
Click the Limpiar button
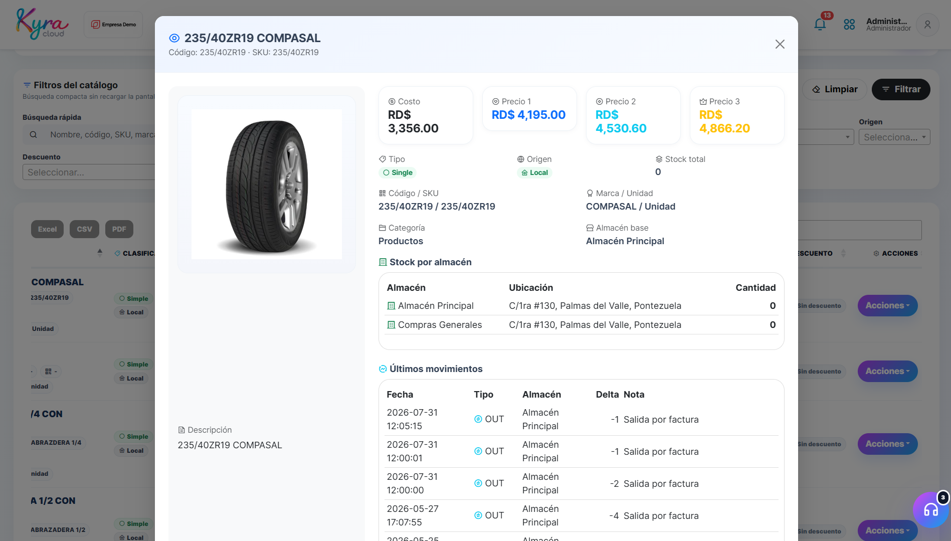[x=834, y=89]
